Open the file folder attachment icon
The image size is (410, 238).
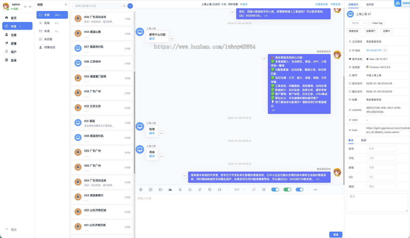click(x=160, y=190)
